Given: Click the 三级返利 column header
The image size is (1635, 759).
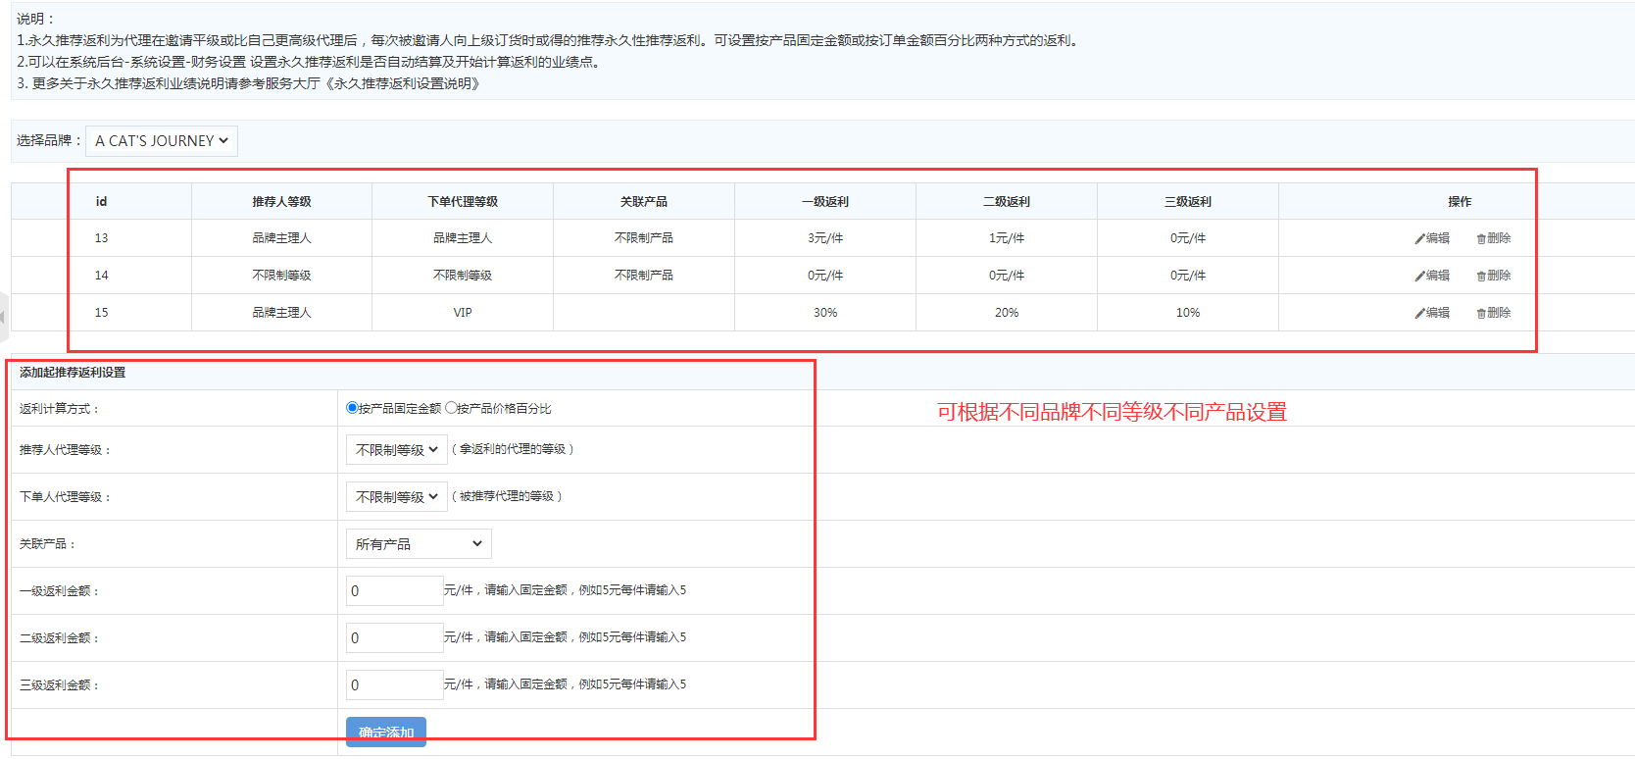Looking at the screenshot, I should click(x=1188, y=201).
